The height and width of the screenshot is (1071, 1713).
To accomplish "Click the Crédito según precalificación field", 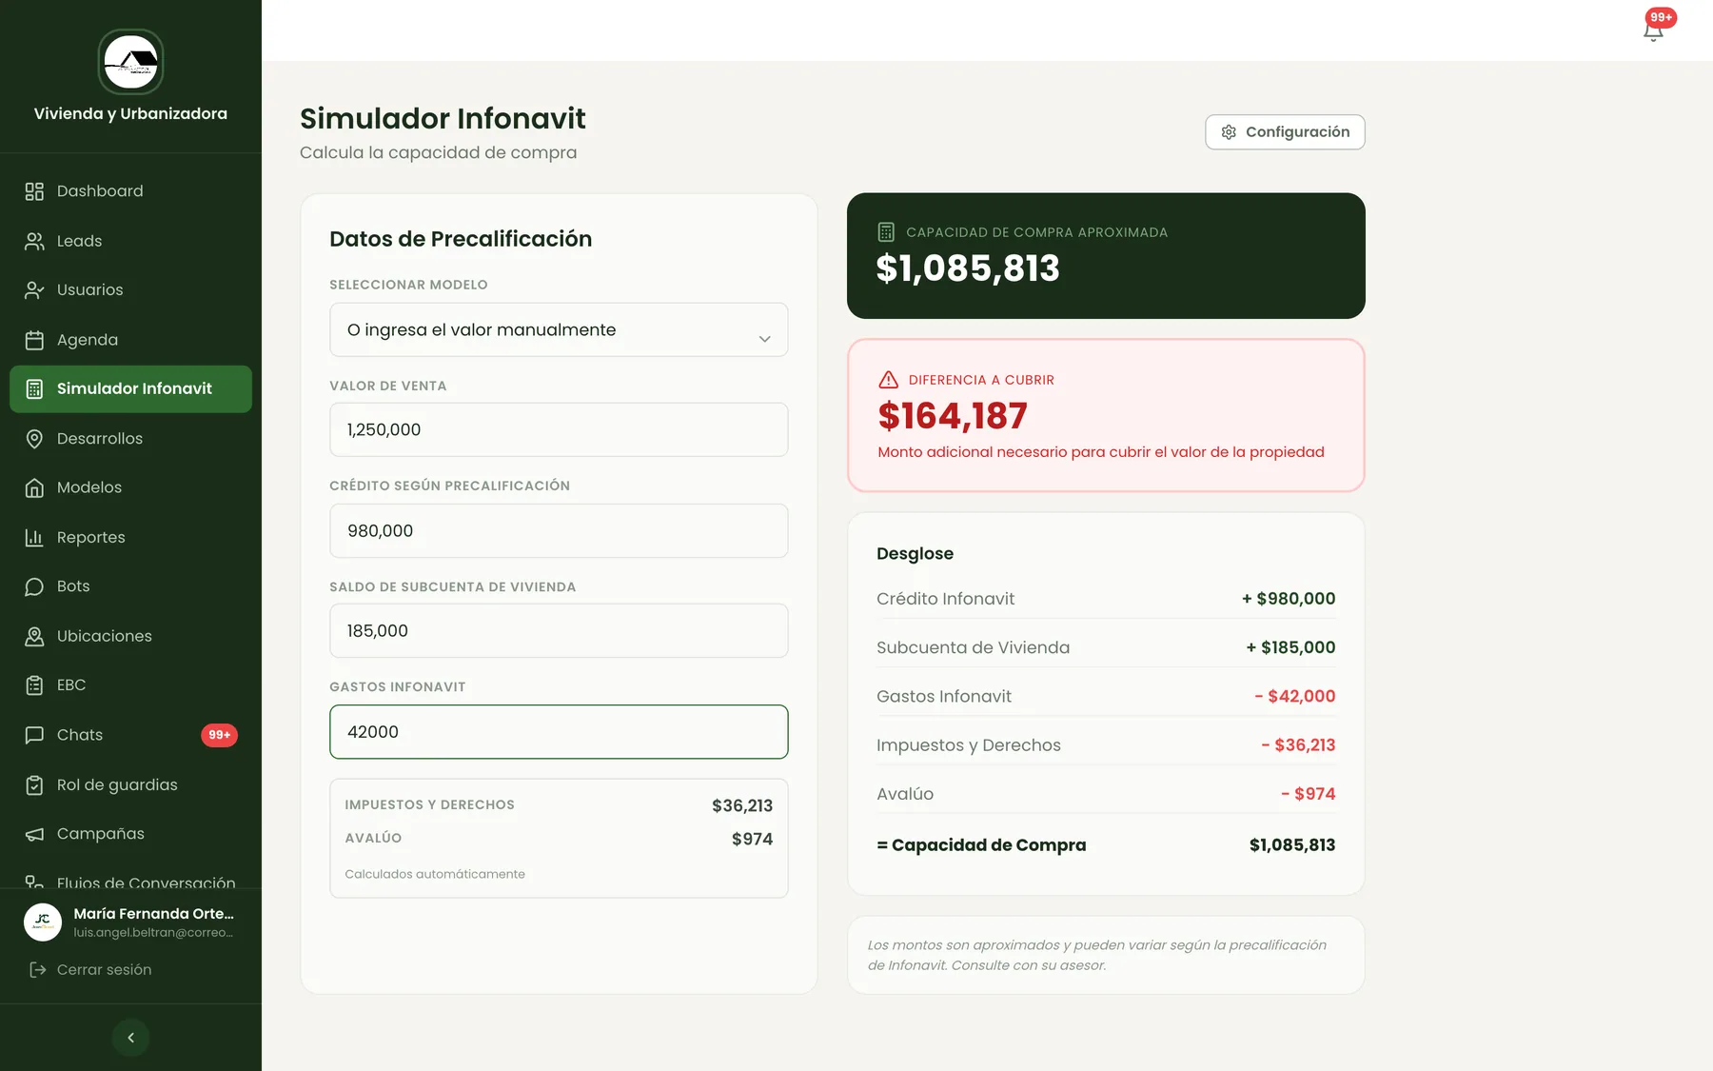I will point(559,530).
